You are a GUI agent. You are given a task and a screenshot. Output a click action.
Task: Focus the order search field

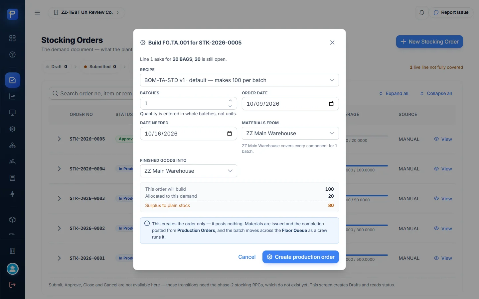point(91,94)
